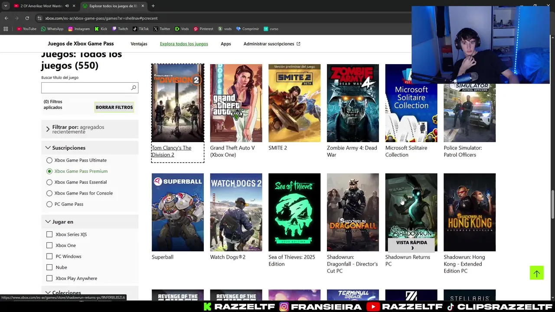Open Microsoft Solitaire Collection title link
Image resolution: width=555 pixels, height=312 pixels.
(x=406, y=151)
